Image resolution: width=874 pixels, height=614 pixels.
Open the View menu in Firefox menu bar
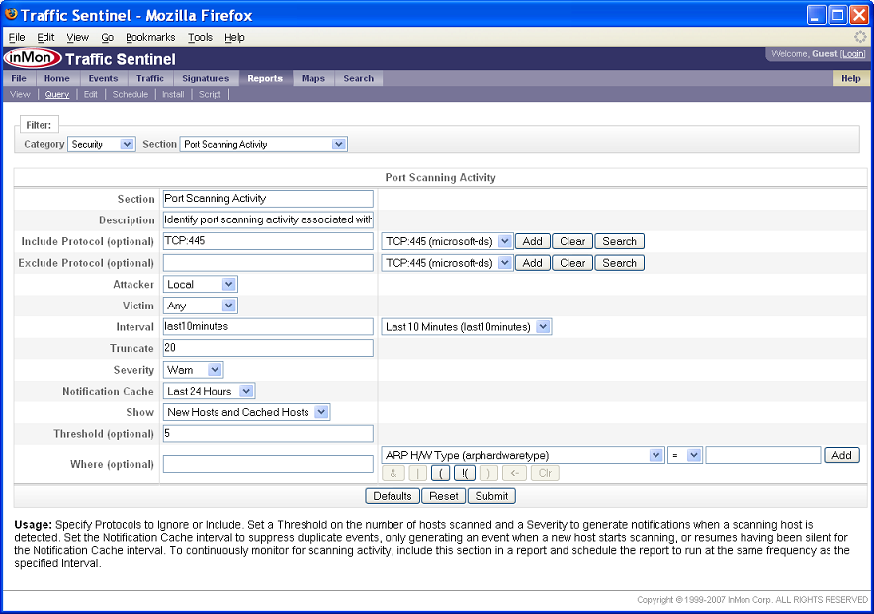77,37
